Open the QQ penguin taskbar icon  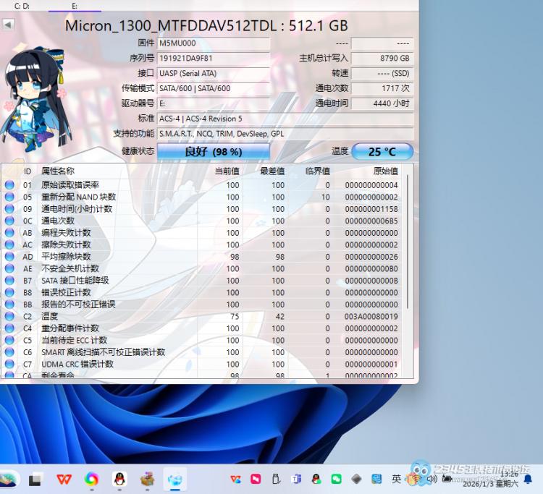pyautogui.click(x=119, y=479)
